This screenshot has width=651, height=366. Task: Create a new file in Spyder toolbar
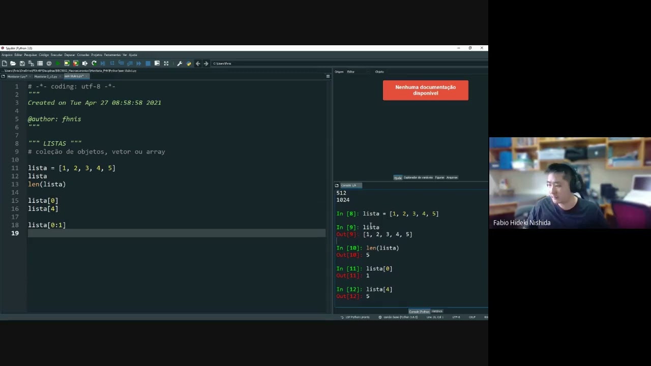coord(4,64)
